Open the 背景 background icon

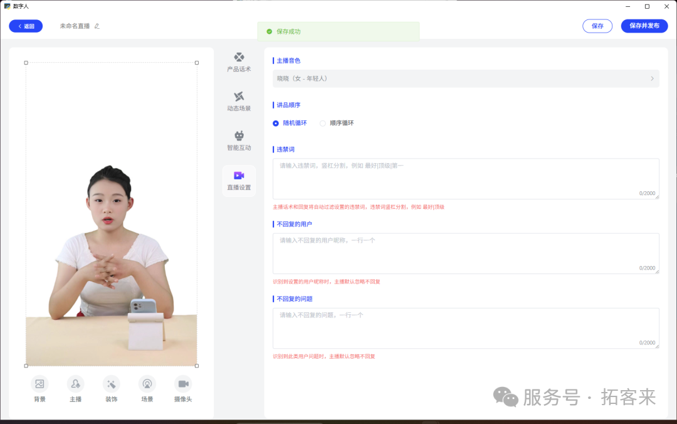[39, 384]
